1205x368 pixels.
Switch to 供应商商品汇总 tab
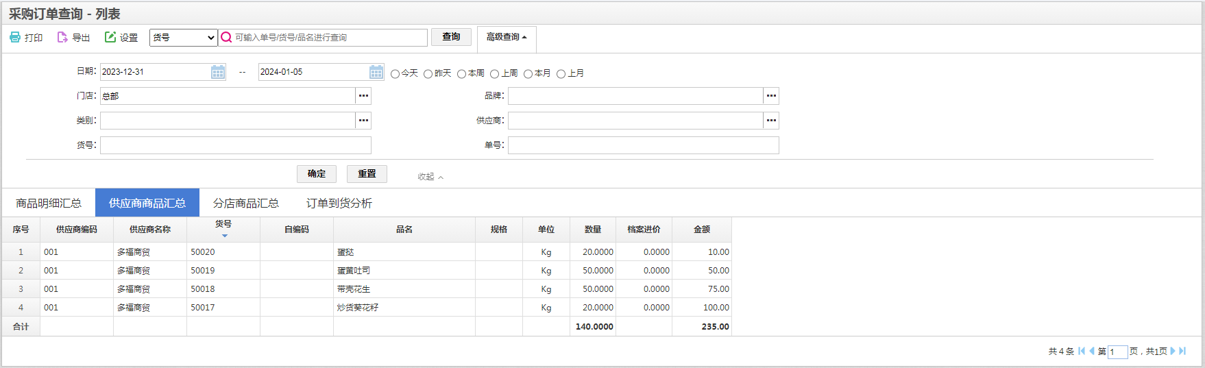tap(147, 204)
